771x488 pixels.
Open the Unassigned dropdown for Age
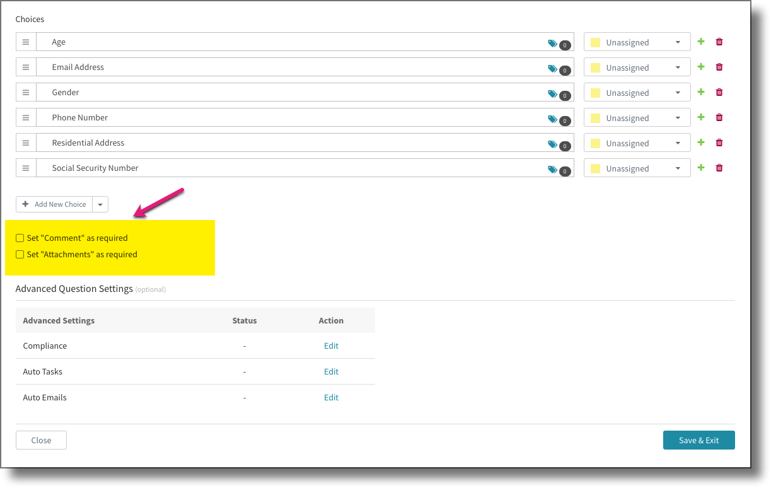(637, 42)
